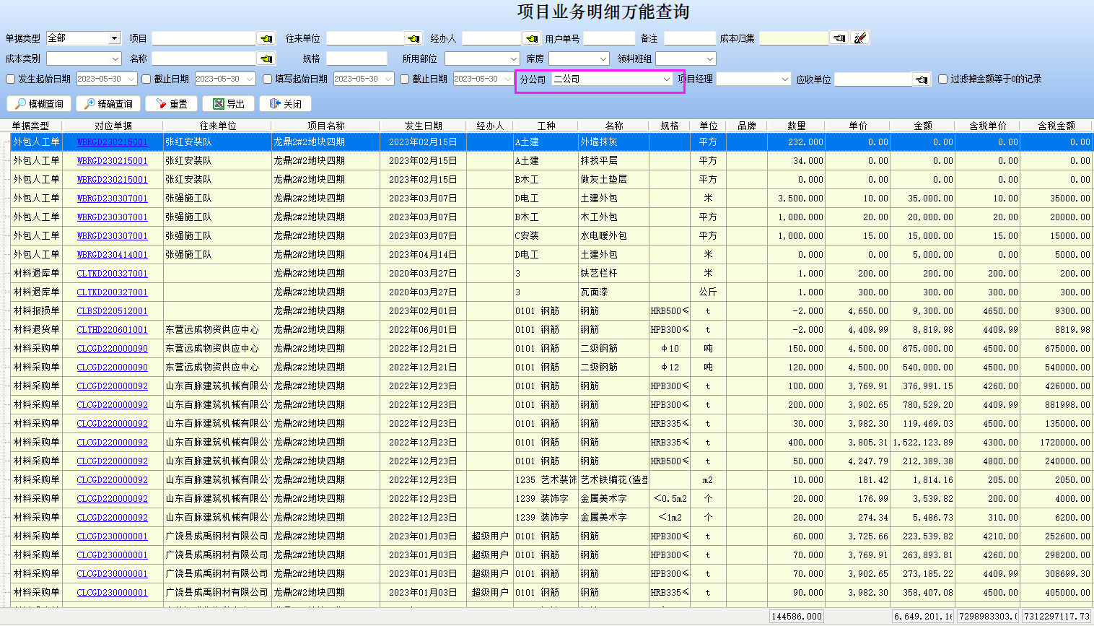This screenshot has height=626, width=1094.
Task: Click into the 规格 input field
Action: pos(356,58)
